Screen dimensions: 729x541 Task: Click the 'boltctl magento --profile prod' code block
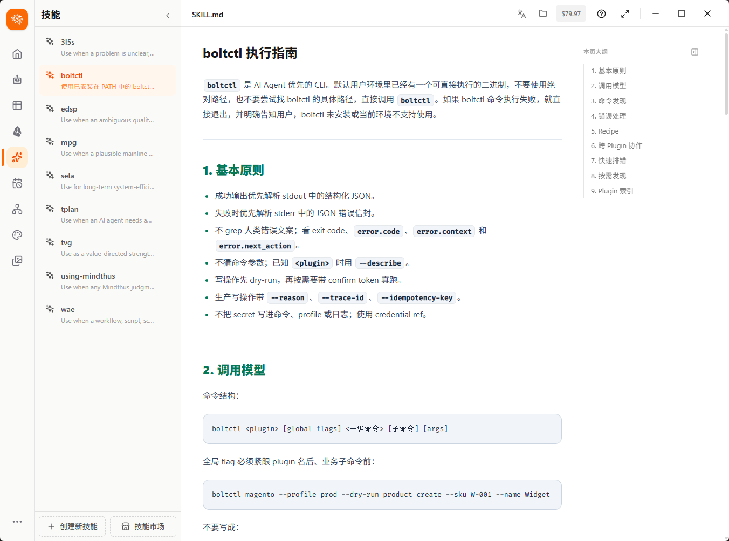point(382,495)
